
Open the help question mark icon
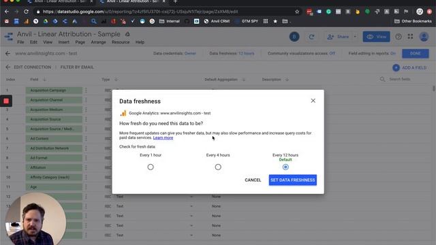pos(399,37)
